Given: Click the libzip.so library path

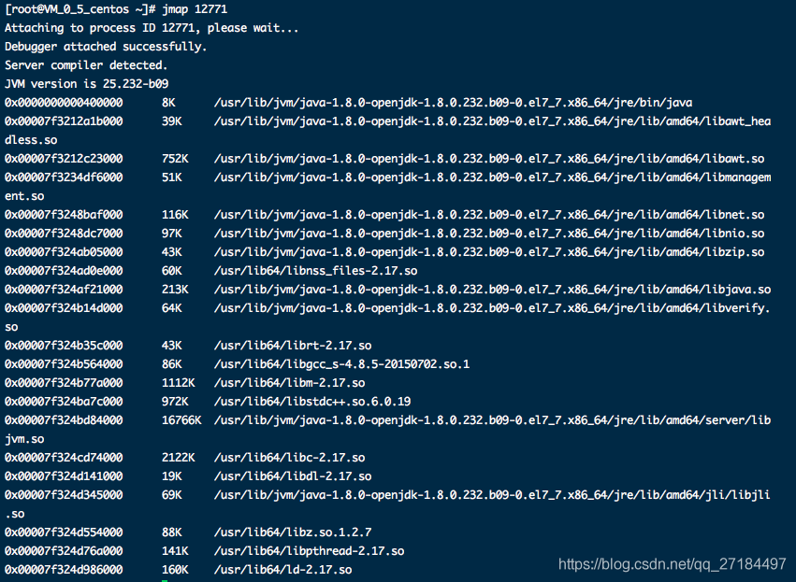Looking at the screenshot, I should (x=489, y=252).
